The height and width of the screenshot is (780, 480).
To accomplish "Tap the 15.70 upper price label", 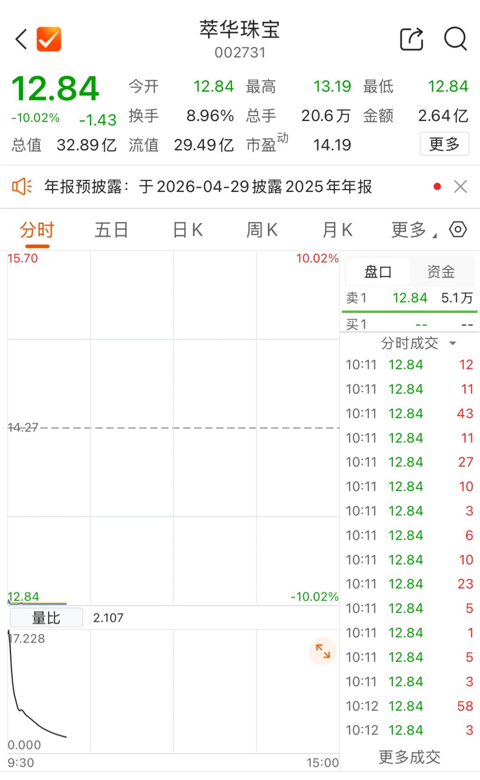I will 23,258.
